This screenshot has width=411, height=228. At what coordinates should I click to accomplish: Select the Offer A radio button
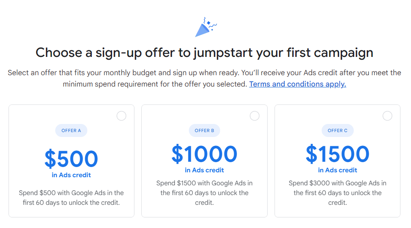click(x=121, y=116)
